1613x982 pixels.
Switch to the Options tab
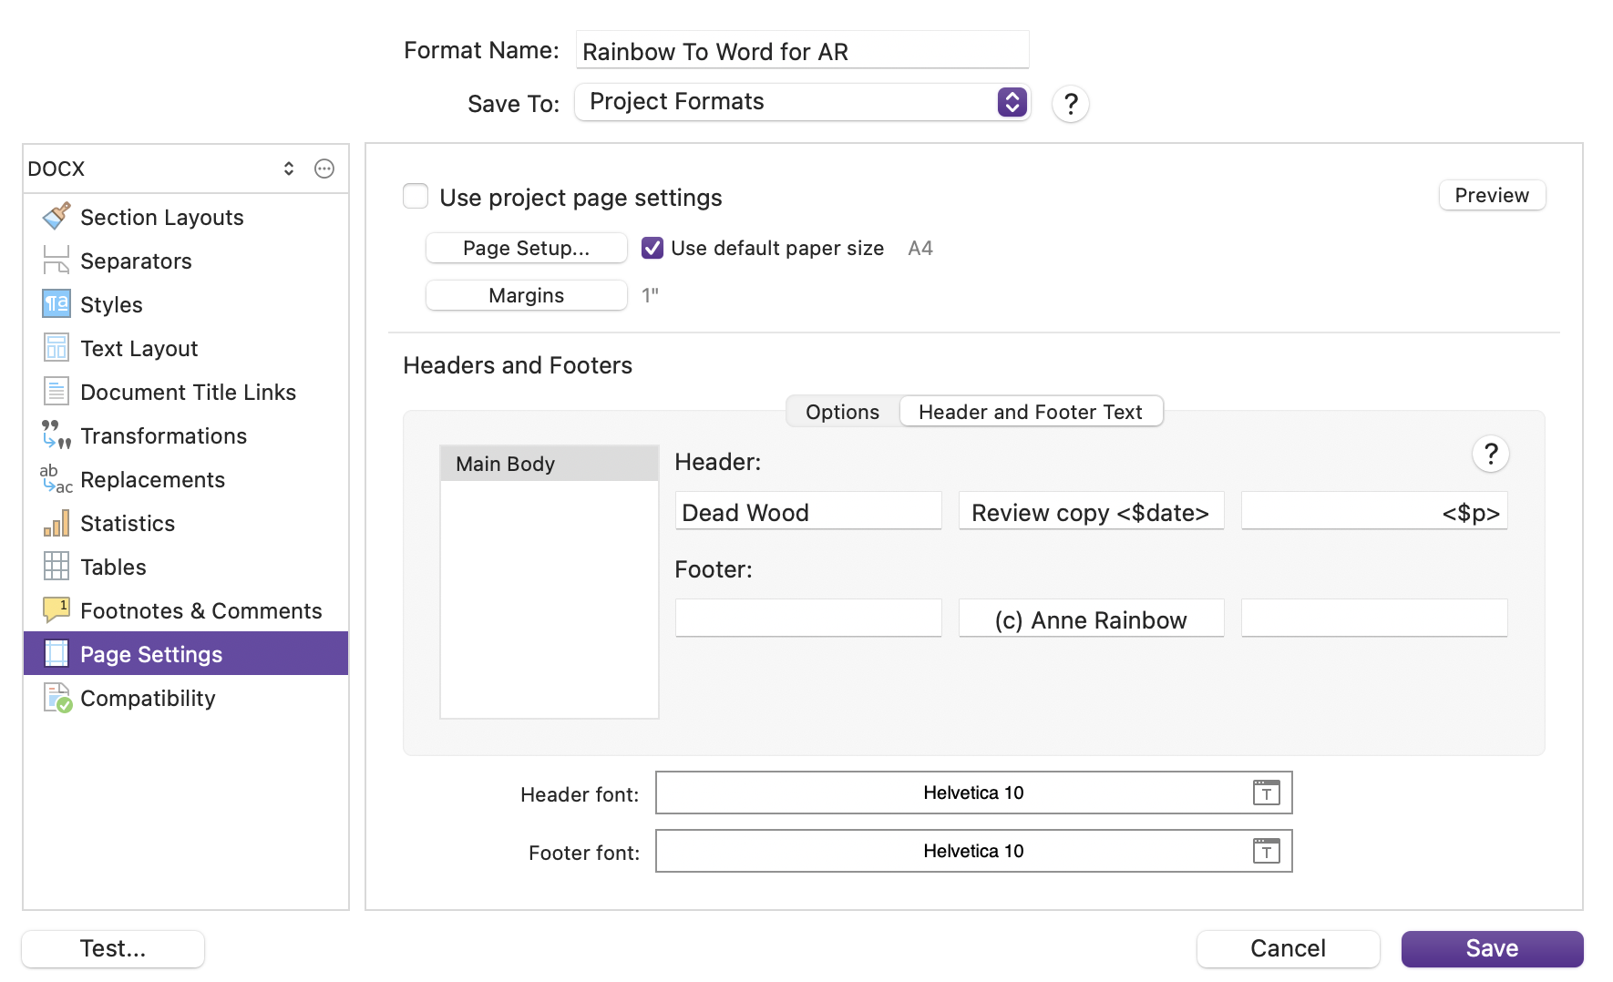pyautogui.click(x=842, y=412)
